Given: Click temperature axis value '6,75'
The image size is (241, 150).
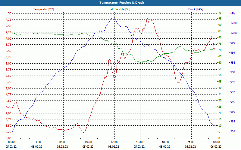Looking at the screenshot, I should point(8,44).
